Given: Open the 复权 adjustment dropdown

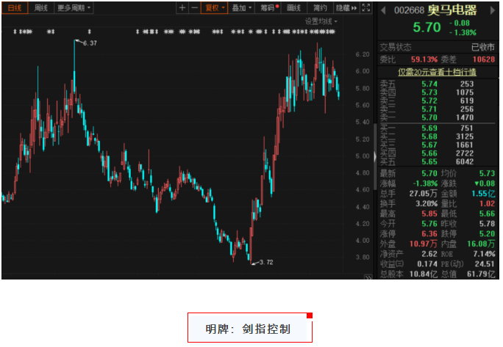Looking at the screenshot, I should click(214, 7).
